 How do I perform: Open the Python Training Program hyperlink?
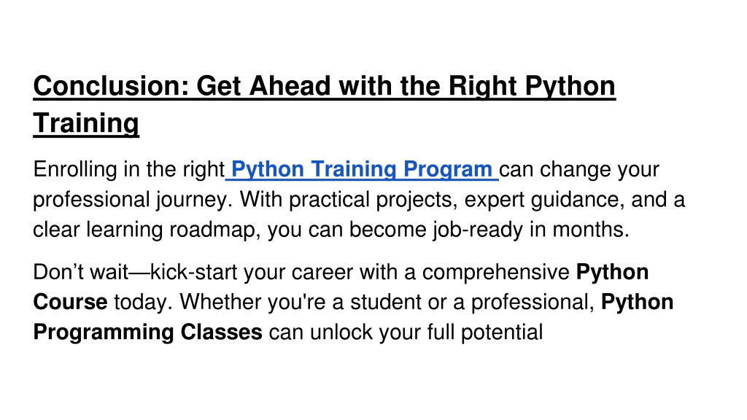click(x=362, y=169)
